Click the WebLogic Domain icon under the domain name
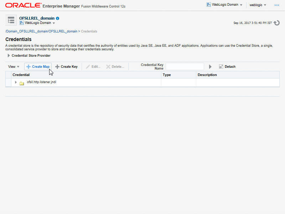This screenshot has width=285, height=214. 22,23
